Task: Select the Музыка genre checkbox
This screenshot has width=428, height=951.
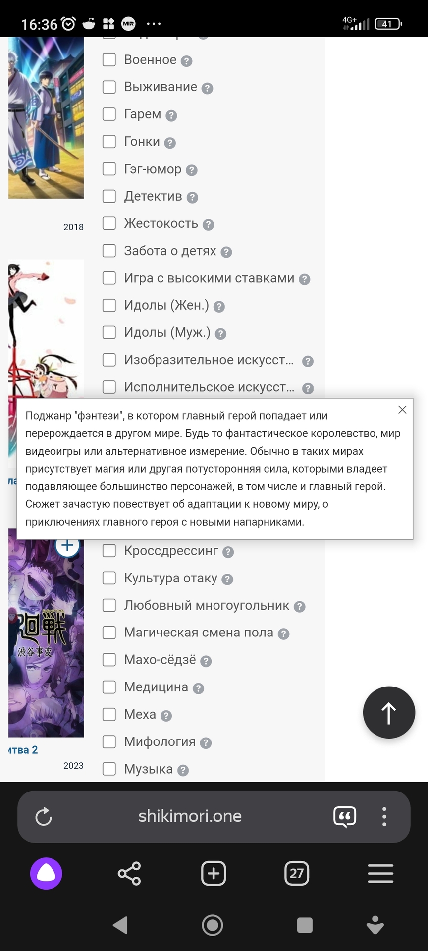Action: click(109, 769)
